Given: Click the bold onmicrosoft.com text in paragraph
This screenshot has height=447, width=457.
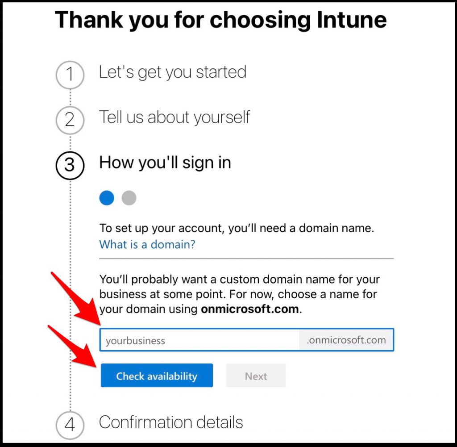Looking at the screenshot, I should pos(250,309).
